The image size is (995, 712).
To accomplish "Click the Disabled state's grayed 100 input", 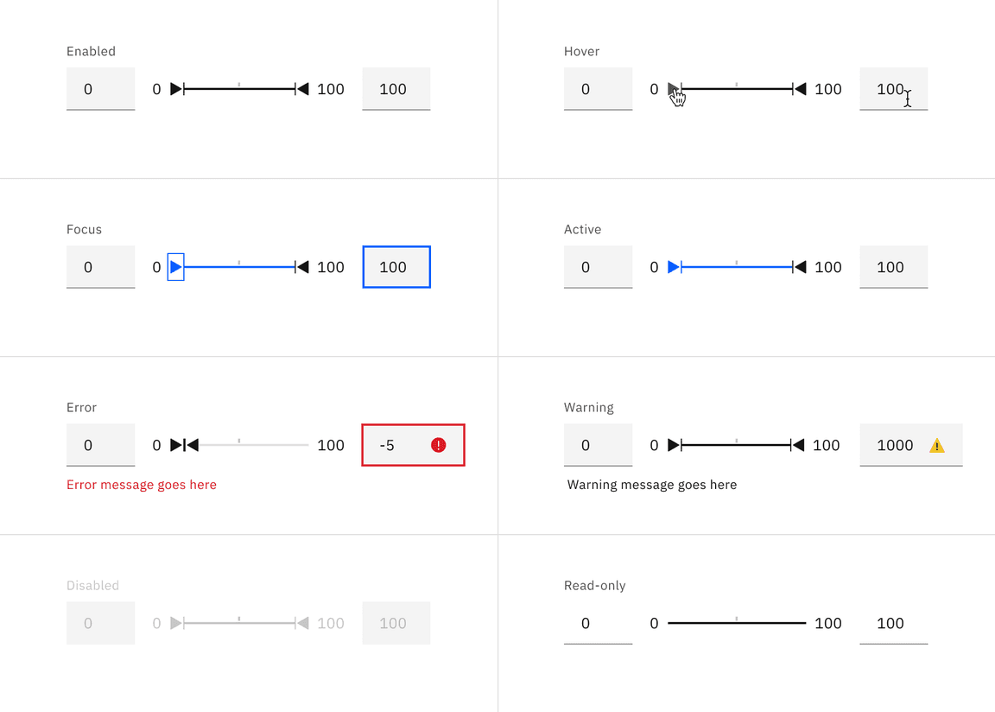I will point(396,623).
